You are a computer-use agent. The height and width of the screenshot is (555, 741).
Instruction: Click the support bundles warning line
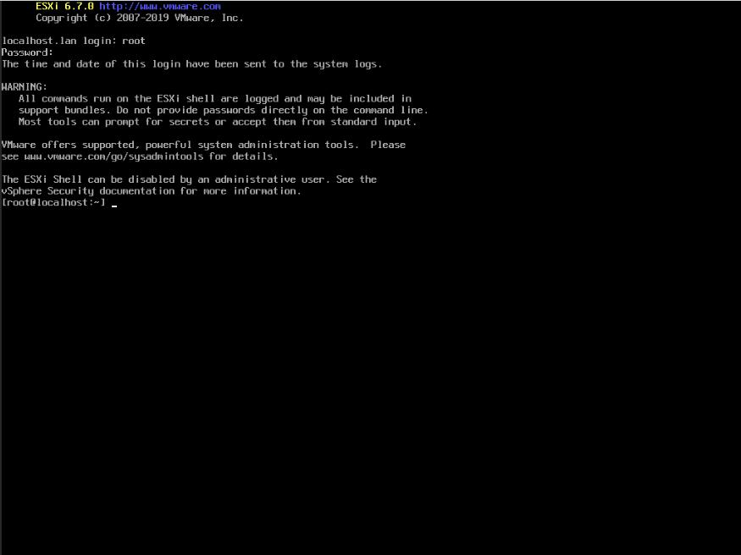[223, 111]
